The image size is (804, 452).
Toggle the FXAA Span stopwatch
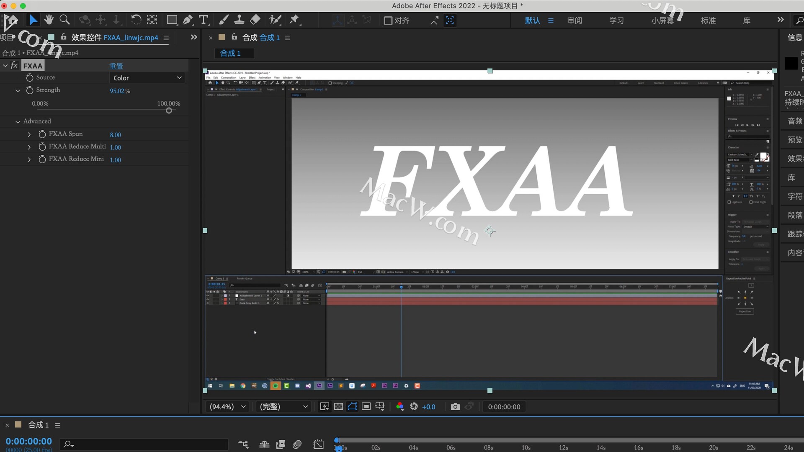point(42,134)
